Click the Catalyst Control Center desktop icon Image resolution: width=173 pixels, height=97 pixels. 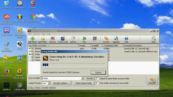(6, 19)
